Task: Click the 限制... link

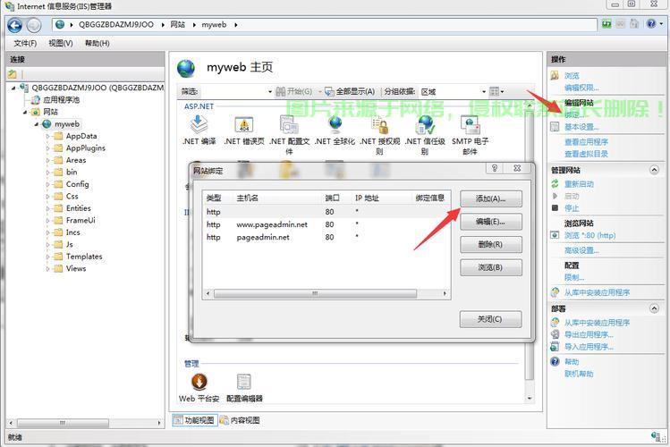Action: 574,277
